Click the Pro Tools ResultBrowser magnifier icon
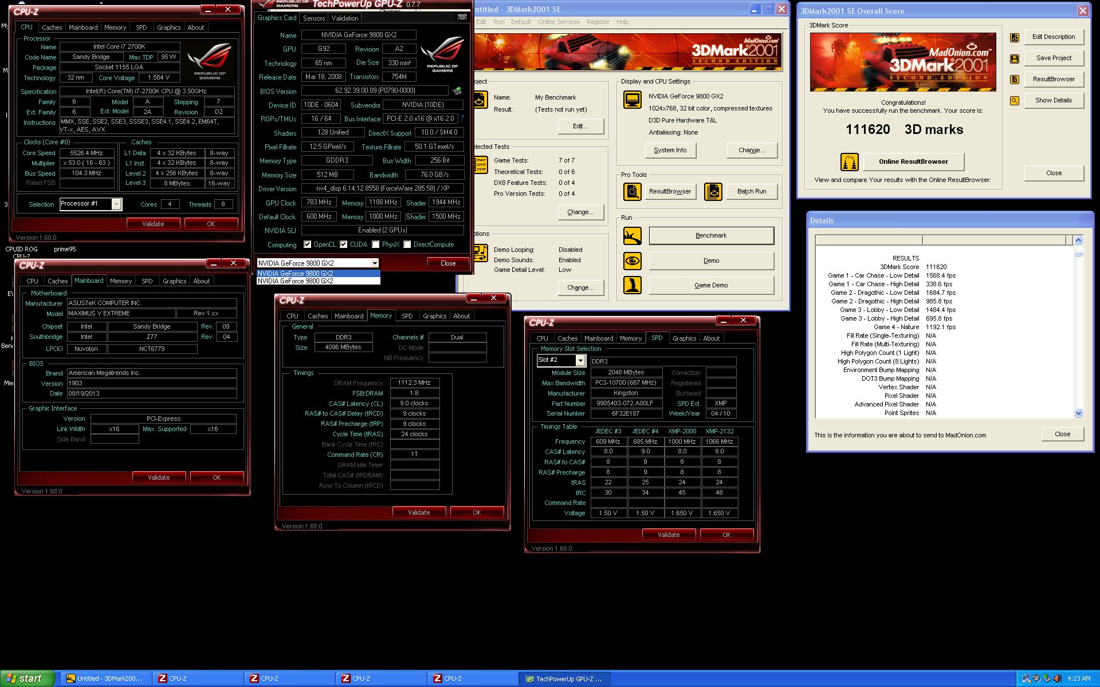This screenshot has height=687, width=1100. [x=632, y=191]
